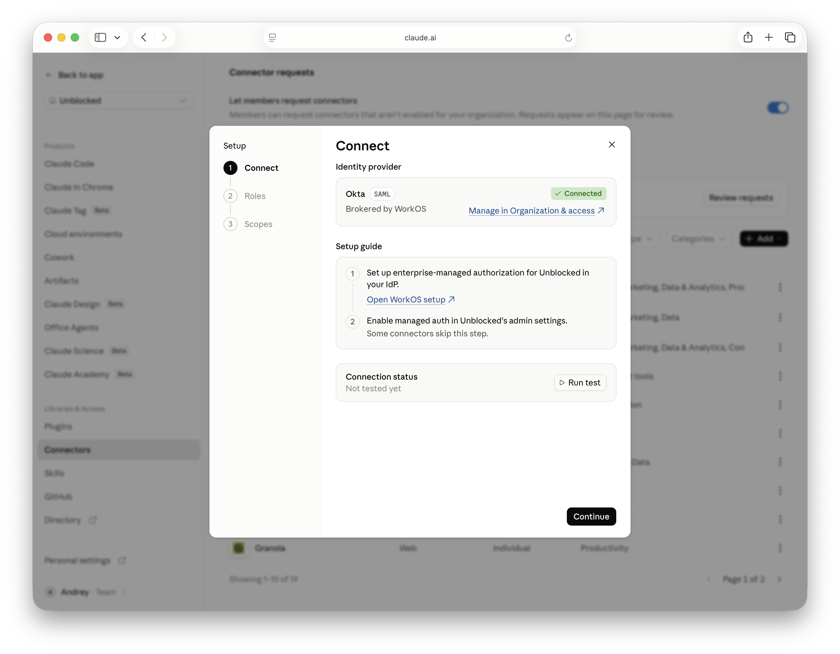
Task: Open Claude Code in sidebar
Action: tap(69, 164)
